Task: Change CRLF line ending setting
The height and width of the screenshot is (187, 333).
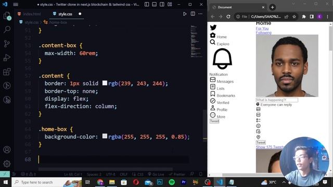Action: pyautogui.click(x=124, y=175)
